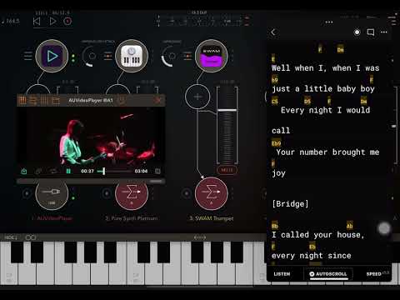Tap the slide-over three-dot grabber at top
Viewport: 400px width, 300px height.
pos(329,22)
